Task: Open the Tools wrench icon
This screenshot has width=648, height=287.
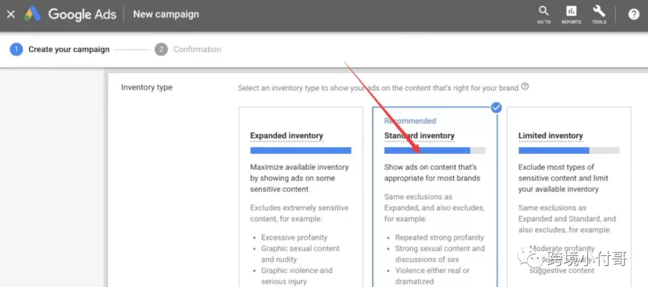Action: click(599, 14)
